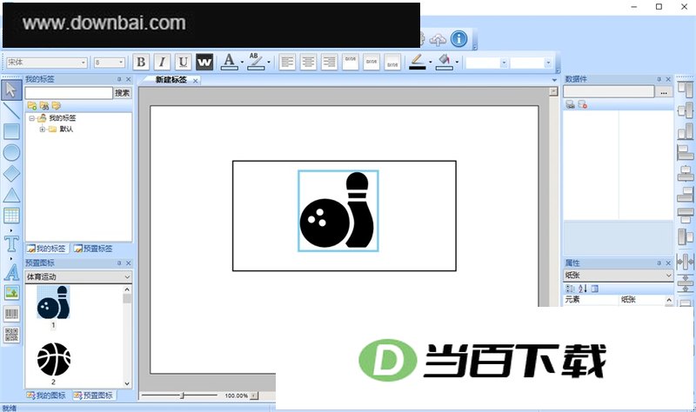Viewport: 696px width, 412px height.
Task: Switch to the 预置标签 tab
Action: [x=94, y=249]
